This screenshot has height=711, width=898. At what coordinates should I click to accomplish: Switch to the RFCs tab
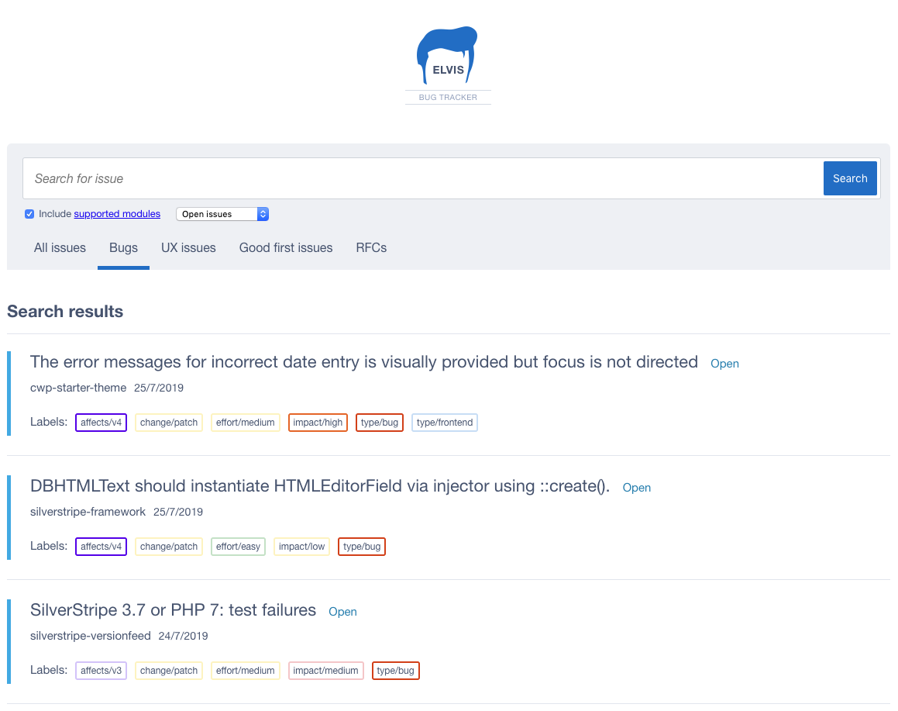pos(371,247)
